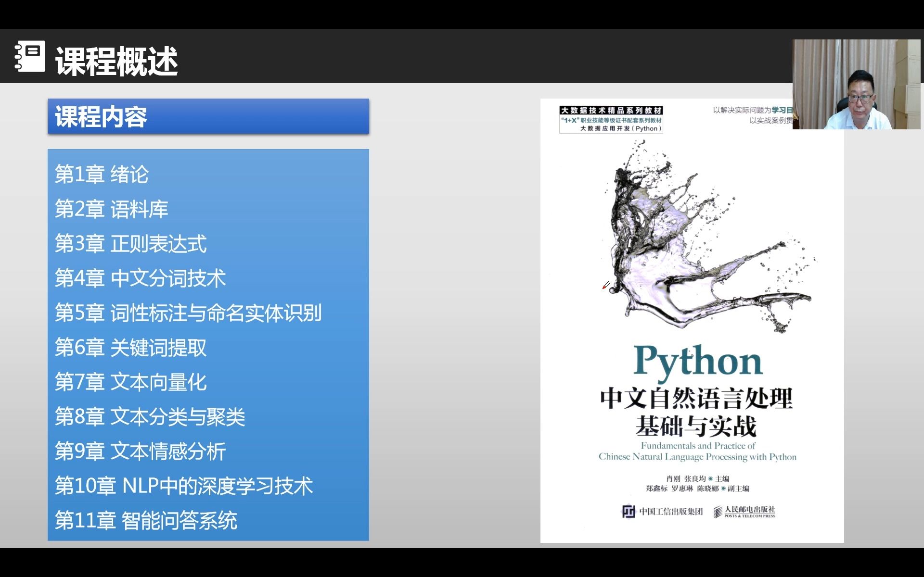
Task: Click the 课程概述 slide title
Action: pos(117,61)
